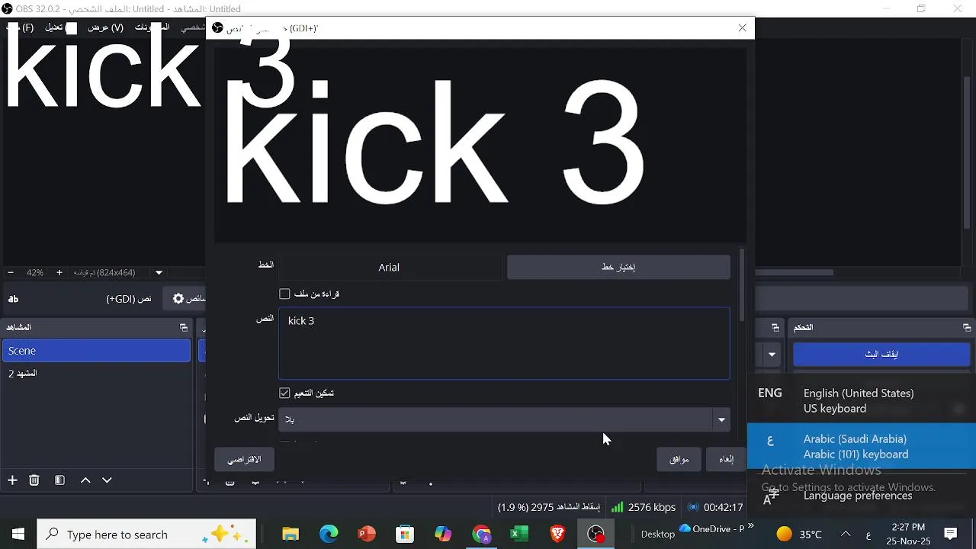Expand the taskbar toolbar overflow chevron
976x549 pixels.
[750, 525]
